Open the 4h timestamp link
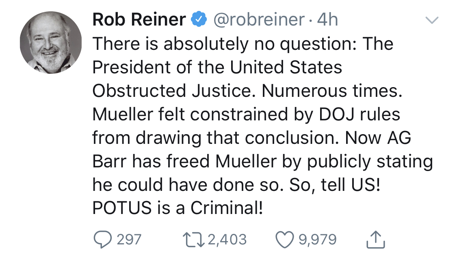This screenshot has width=457, height=261. tap(327, 20)
